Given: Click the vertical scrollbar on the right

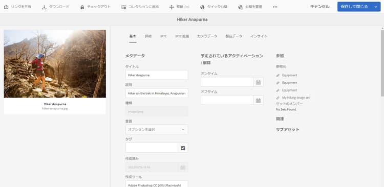Looking at the screenshot, I should coord(382,63).
